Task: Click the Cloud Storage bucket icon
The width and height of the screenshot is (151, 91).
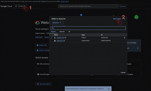Action: coord(38,74)
